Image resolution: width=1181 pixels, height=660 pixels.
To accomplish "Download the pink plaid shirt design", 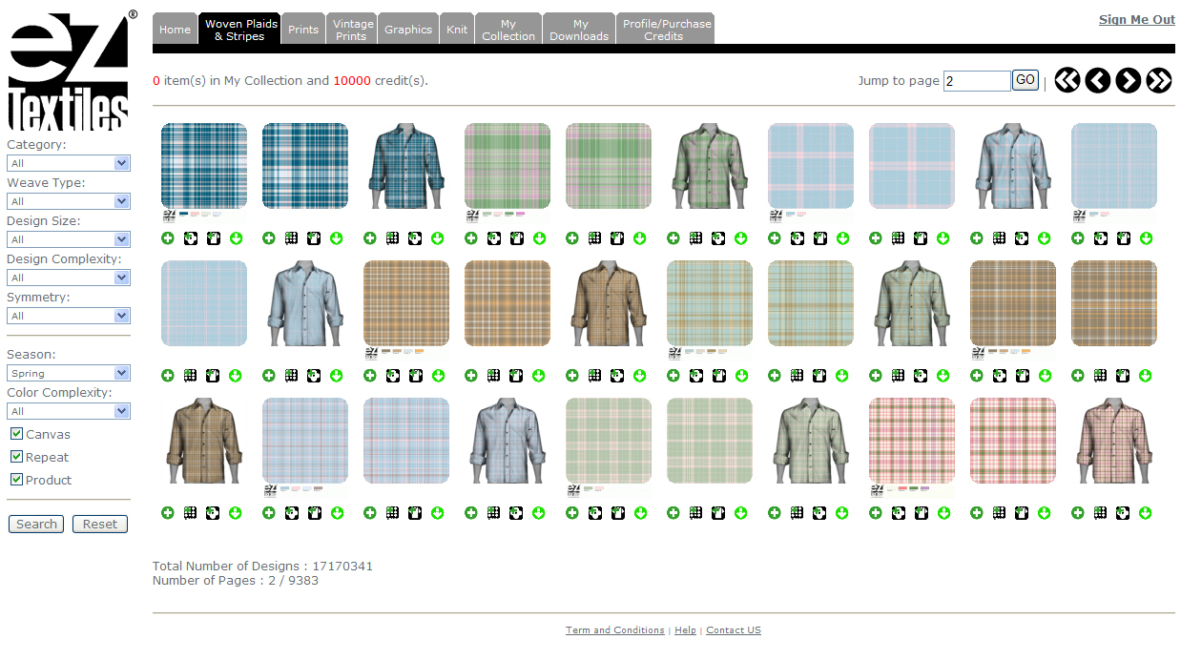I will pos(1146,513).
